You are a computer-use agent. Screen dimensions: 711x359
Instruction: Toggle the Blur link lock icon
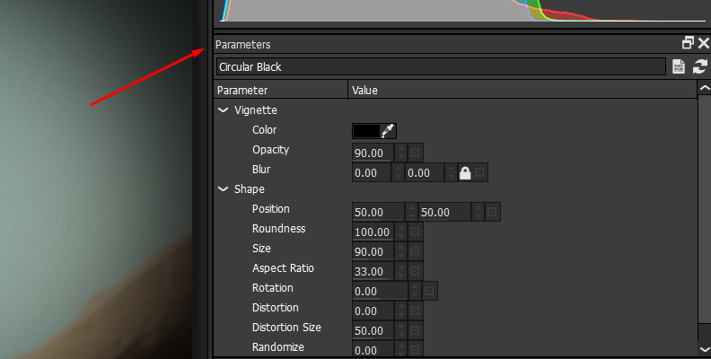coord(465,172)
